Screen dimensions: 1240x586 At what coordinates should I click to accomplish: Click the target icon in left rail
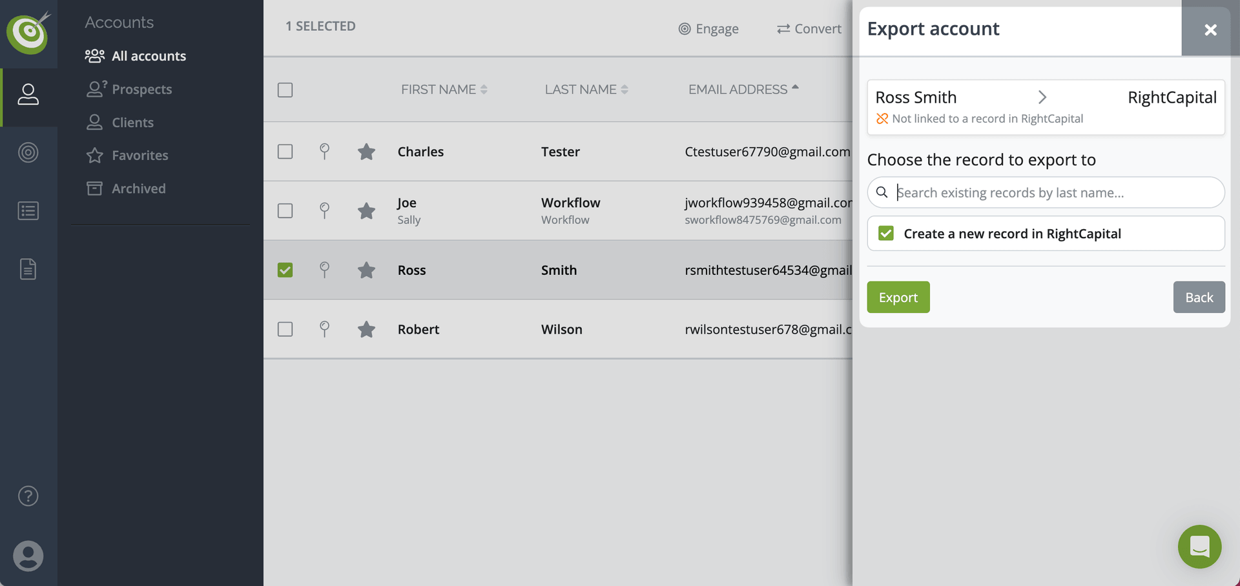coord(28,152)
